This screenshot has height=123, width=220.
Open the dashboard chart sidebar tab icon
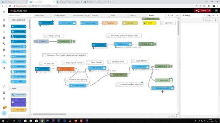click(x=213, y=15)
